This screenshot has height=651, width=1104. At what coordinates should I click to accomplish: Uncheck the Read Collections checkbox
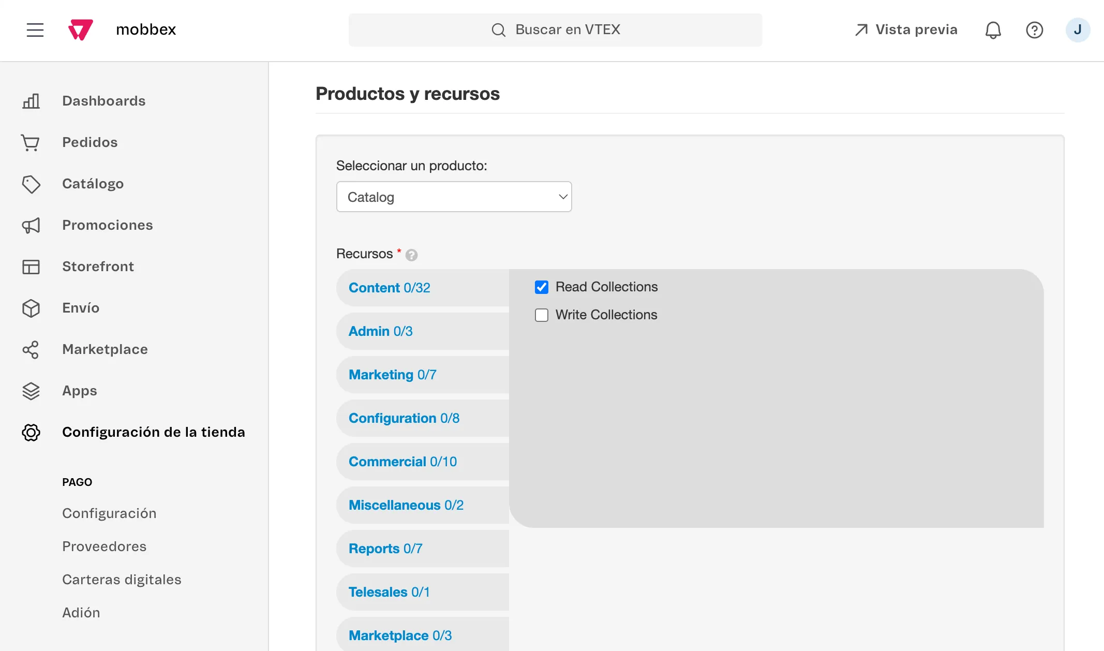point(542,287)
